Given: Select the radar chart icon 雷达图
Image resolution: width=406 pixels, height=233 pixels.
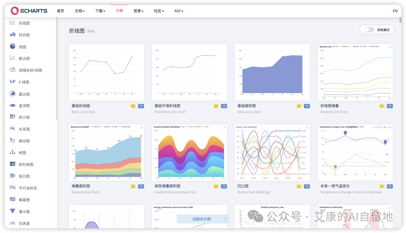Looking at the screenshot, I should (12, 94).
